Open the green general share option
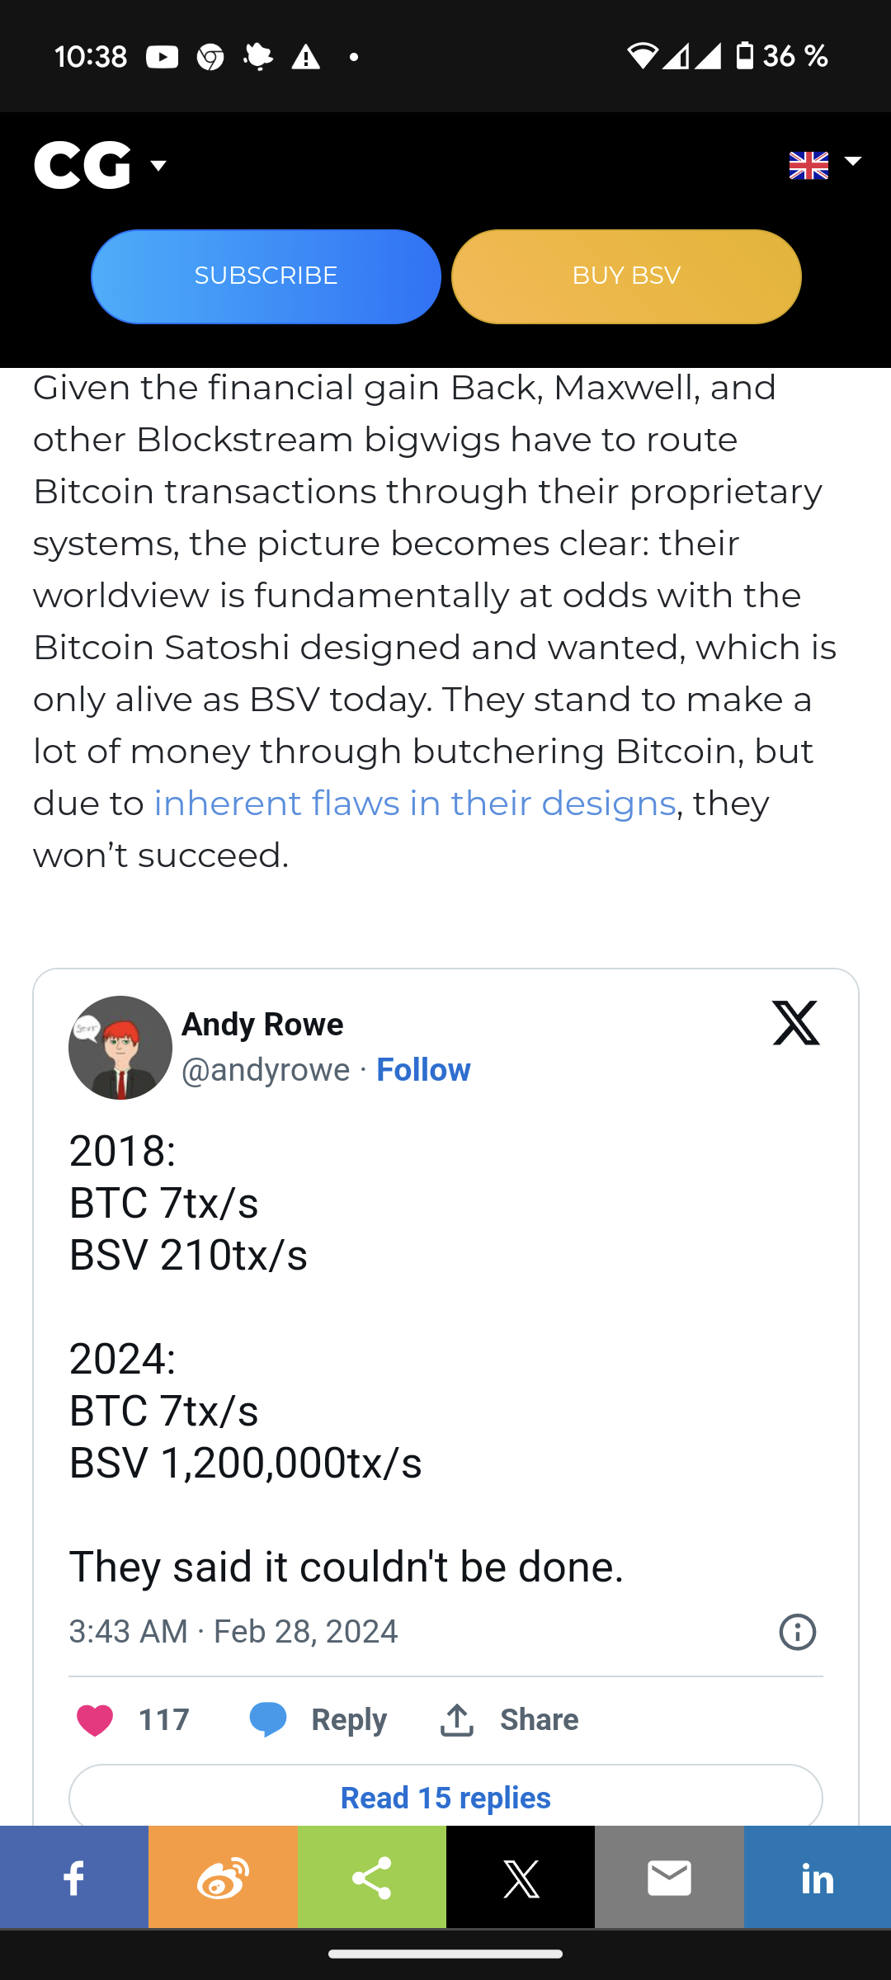891x1980 pixels. 372,1878
